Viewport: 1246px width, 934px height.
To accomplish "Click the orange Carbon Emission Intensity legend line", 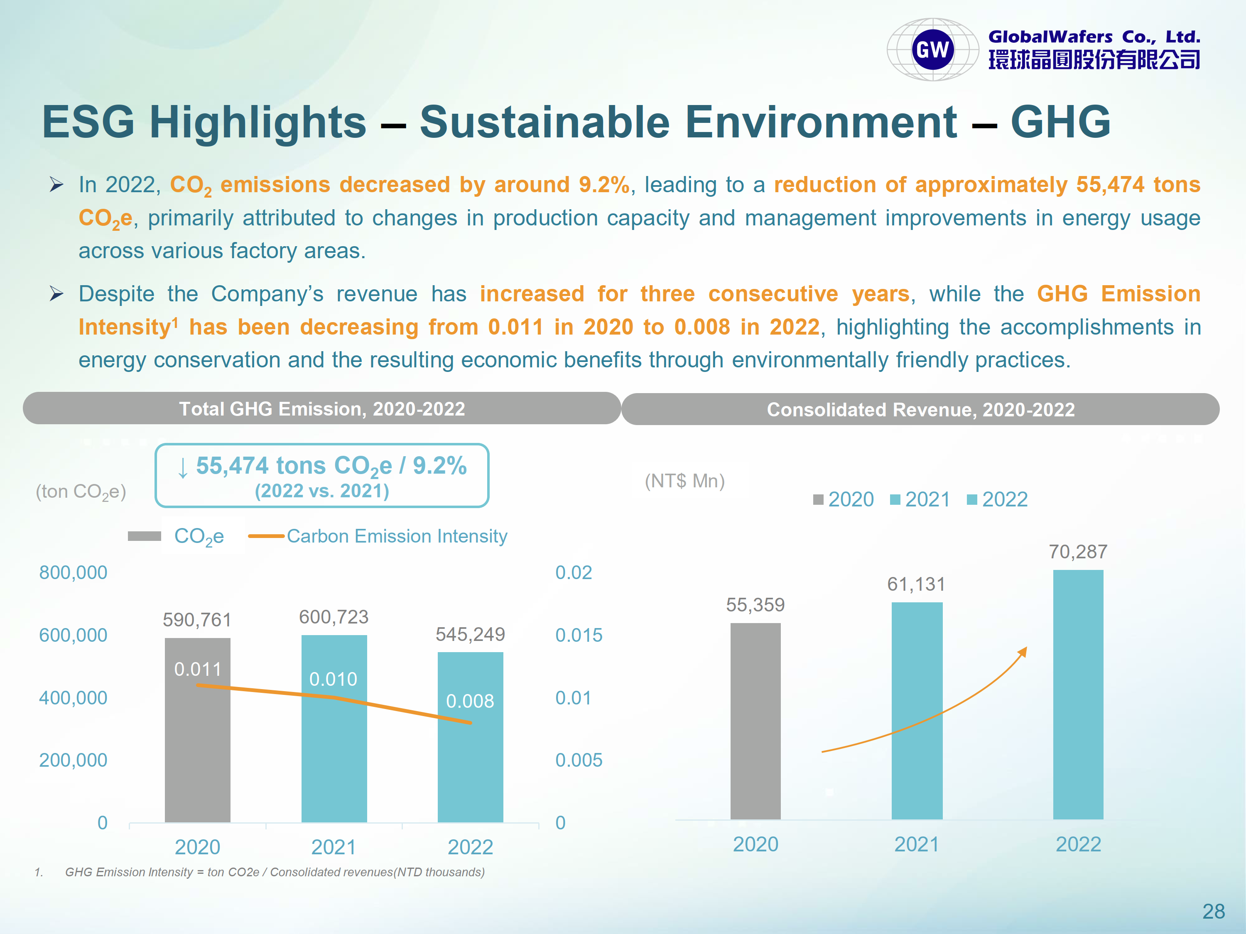I will 267,536.
